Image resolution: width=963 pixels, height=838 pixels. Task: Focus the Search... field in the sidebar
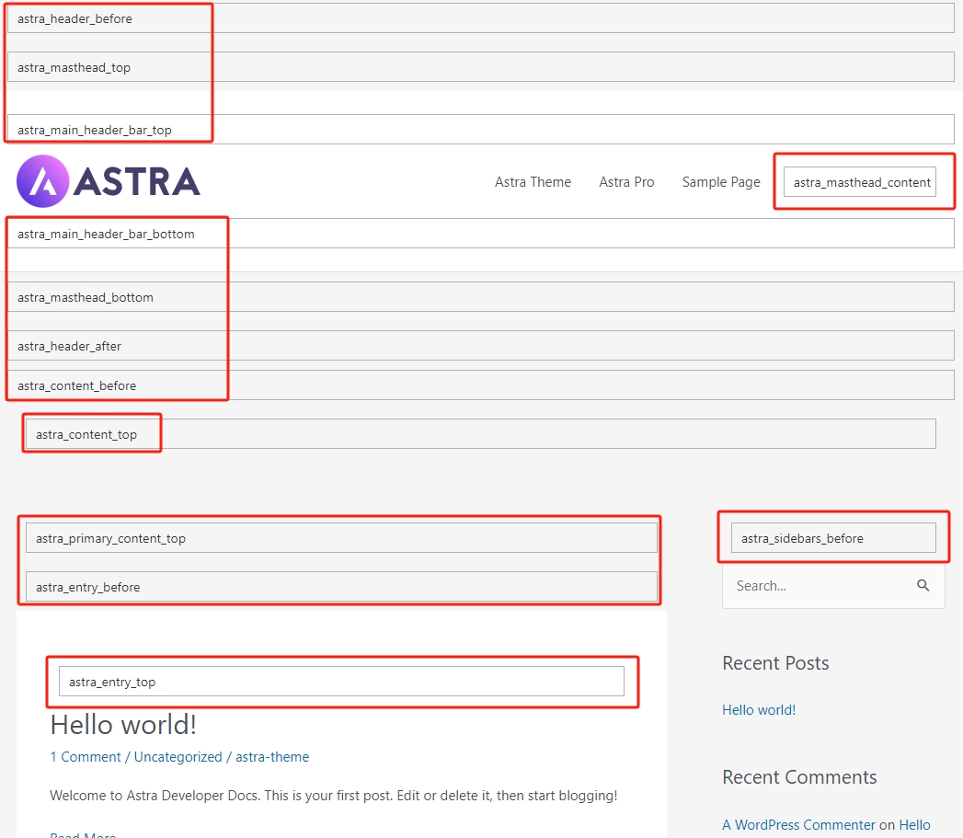[x=832, y=586]
